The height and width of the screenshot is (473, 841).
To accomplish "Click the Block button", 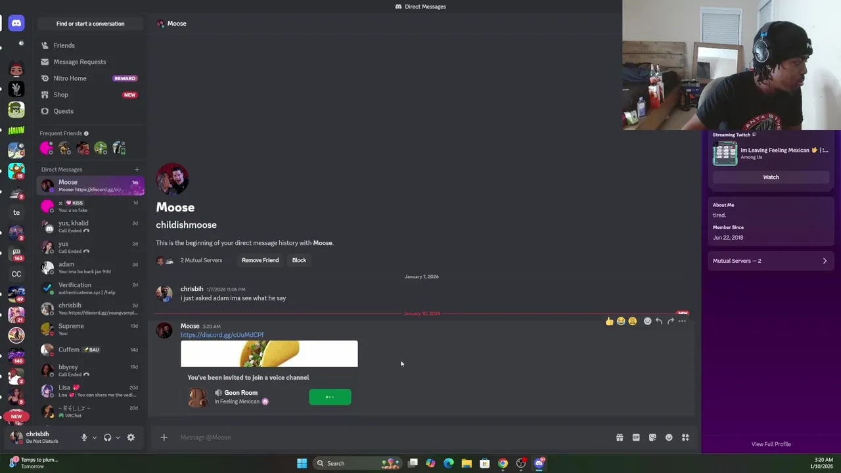I will pos(299,260).
